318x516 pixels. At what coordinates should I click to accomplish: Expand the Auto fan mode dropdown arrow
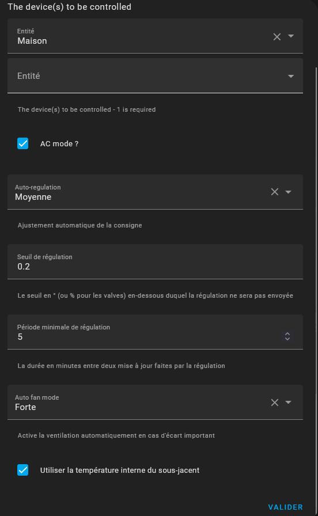[288, 402]
